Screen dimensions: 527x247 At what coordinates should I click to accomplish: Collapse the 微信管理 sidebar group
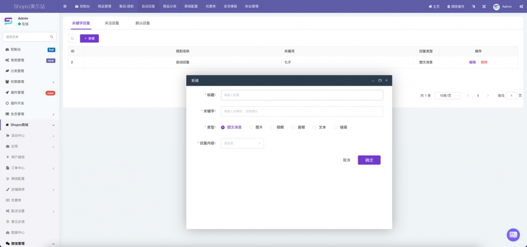point(29,243)
